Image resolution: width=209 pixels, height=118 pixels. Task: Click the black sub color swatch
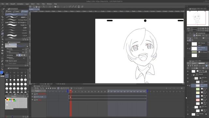(4, 74)
